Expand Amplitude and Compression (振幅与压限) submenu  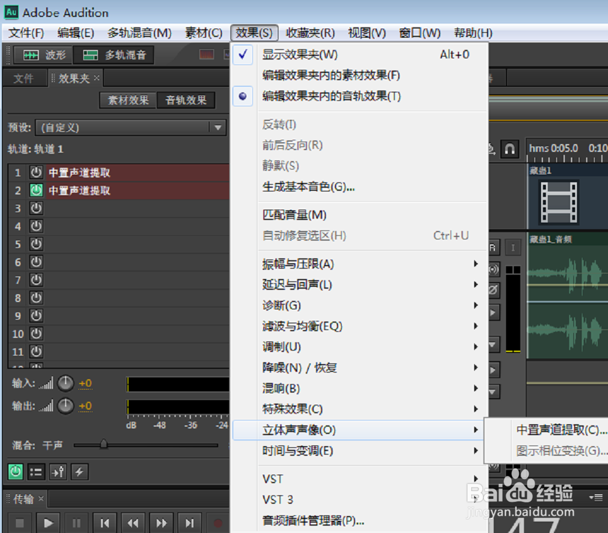pyautogui.click(x=359, y=264)
